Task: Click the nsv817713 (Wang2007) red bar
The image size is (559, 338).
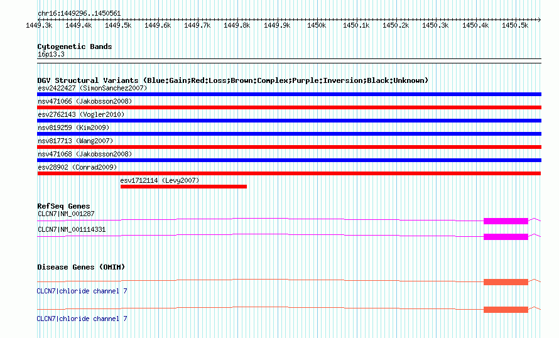Action: pyautogui.click(x=289, y=147)
